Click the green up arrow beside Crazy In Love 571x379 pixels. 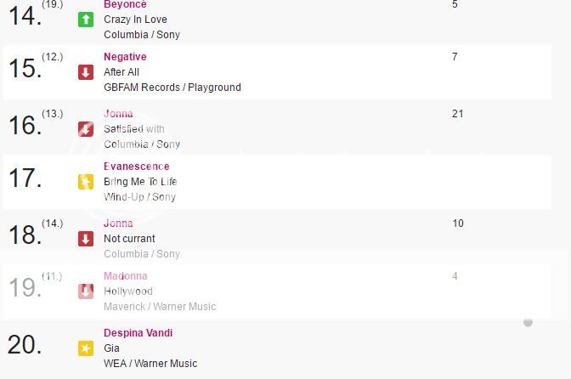pyautogui.click(x=86, y=20)
